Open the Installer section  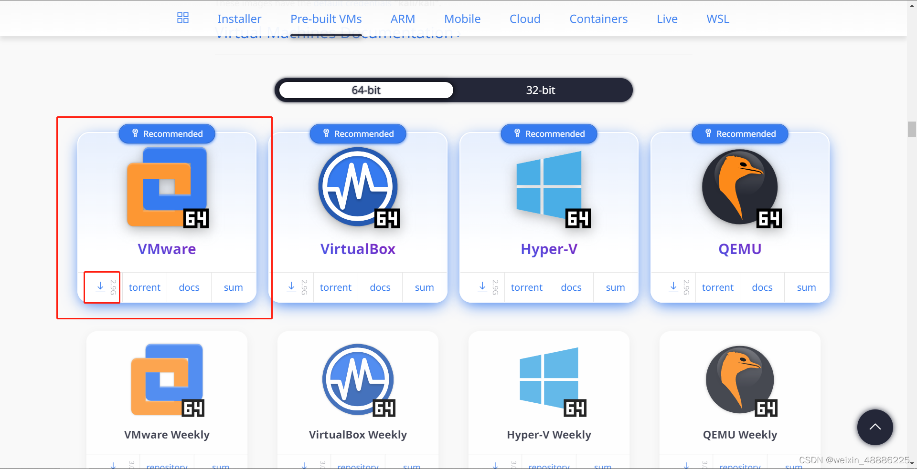click(239, 19)
